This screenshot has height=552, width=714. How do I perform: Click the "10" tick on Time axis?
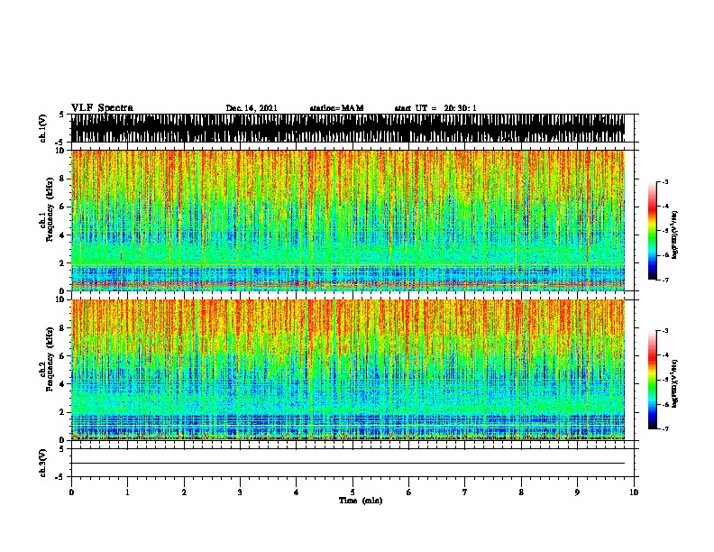coord(634,492)
